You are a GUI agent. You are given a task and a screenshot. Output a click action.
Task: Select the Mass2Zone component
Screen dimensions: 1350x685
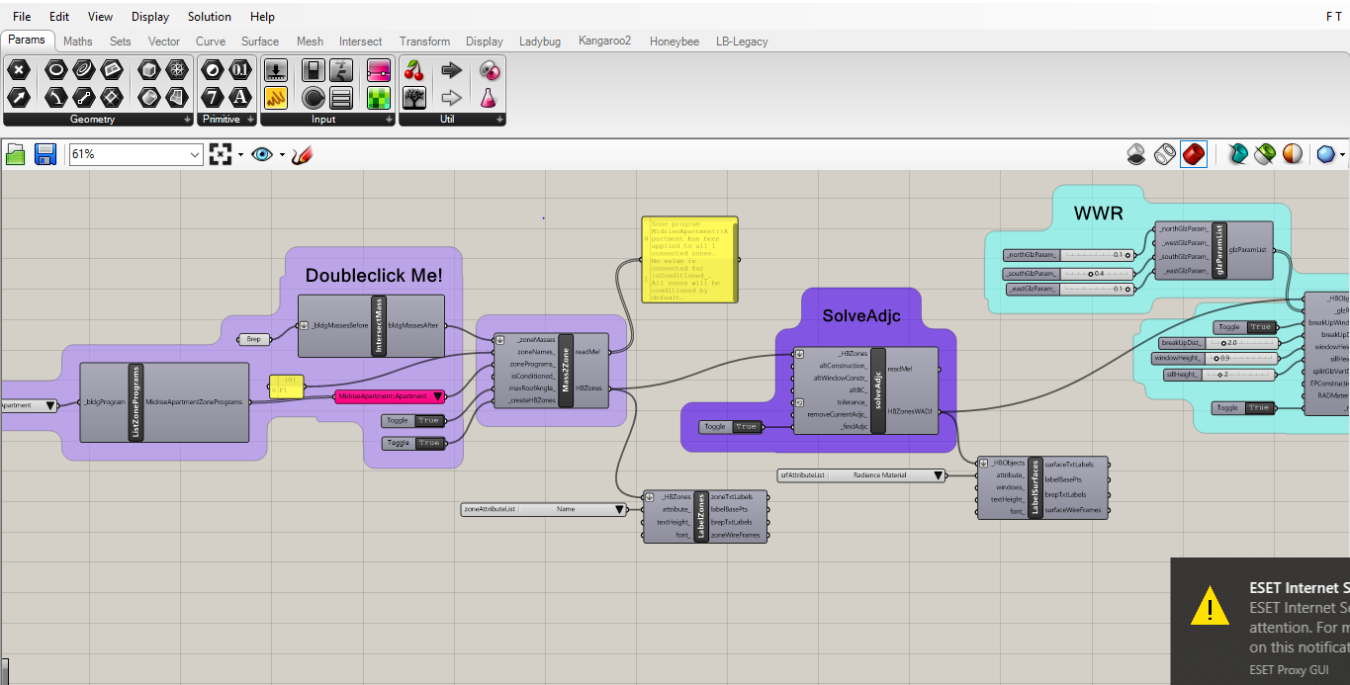click(552, 370)
